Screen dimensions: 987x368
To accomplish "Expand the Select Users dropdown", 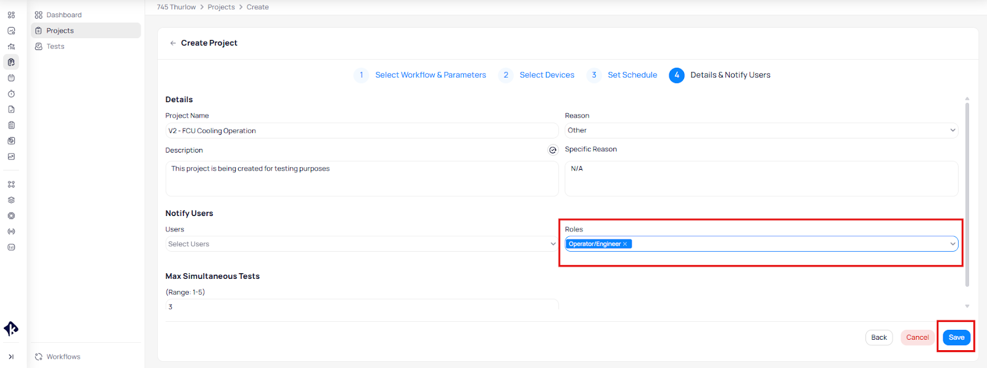I will click(361, 244).
